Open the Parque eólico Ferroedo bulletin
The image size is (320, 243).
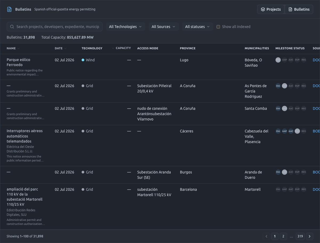[x=18, y=62]
